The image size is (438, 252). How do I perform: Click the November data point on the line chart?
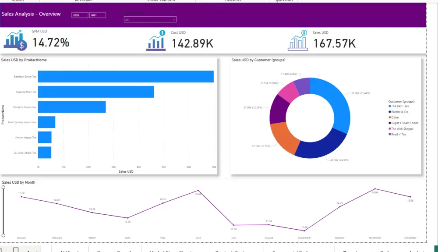coord(375,189)
